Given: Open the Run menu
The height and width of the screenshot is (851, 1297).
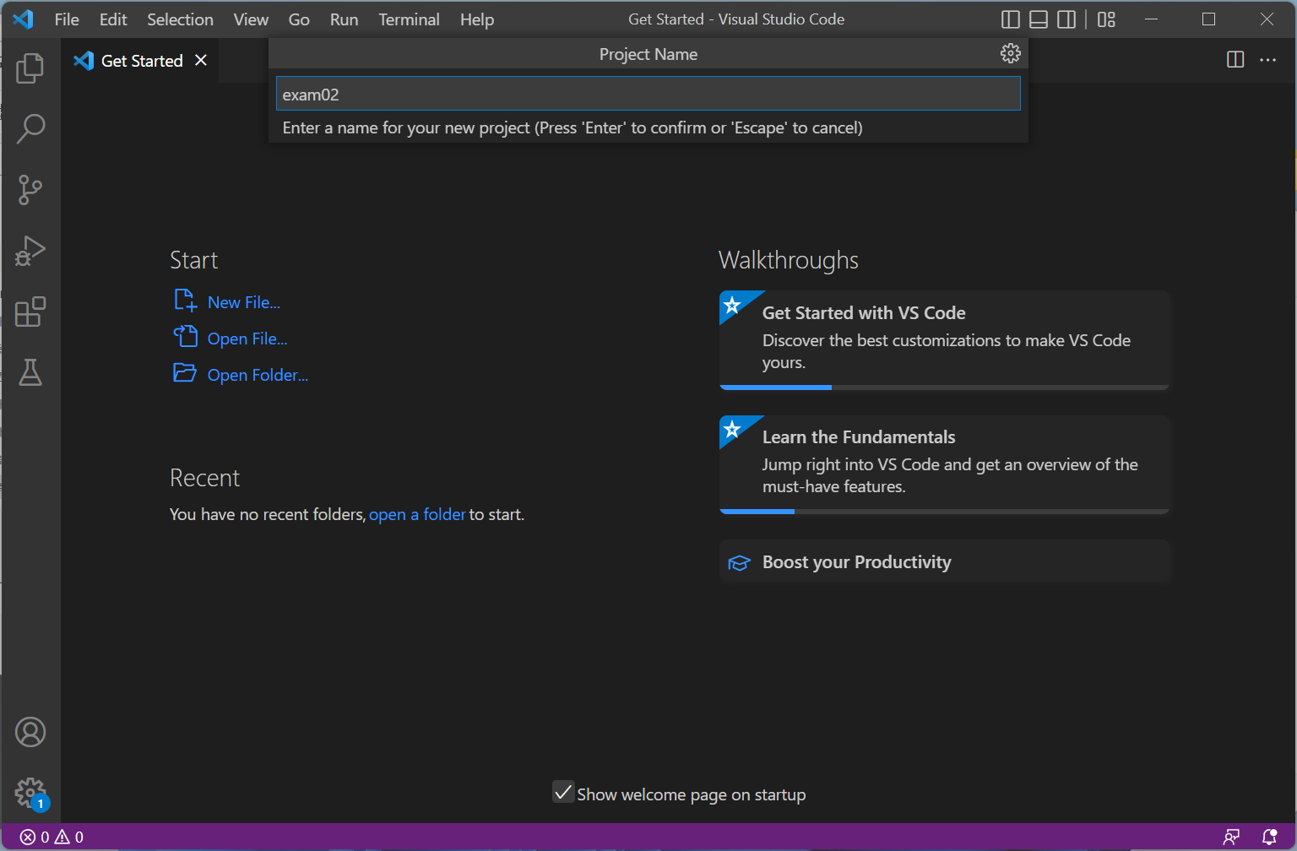Looking at the screenshot, I should point(344,19).
